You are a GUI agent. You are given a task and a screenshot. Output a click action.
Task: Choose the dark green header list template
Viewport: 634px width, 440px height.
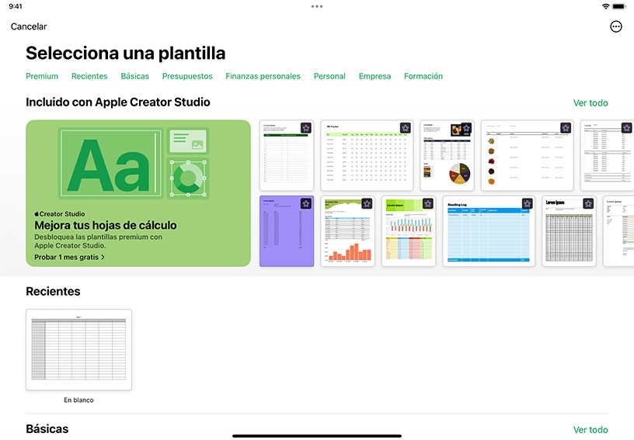pyautogui.click(x=287, y=155)
